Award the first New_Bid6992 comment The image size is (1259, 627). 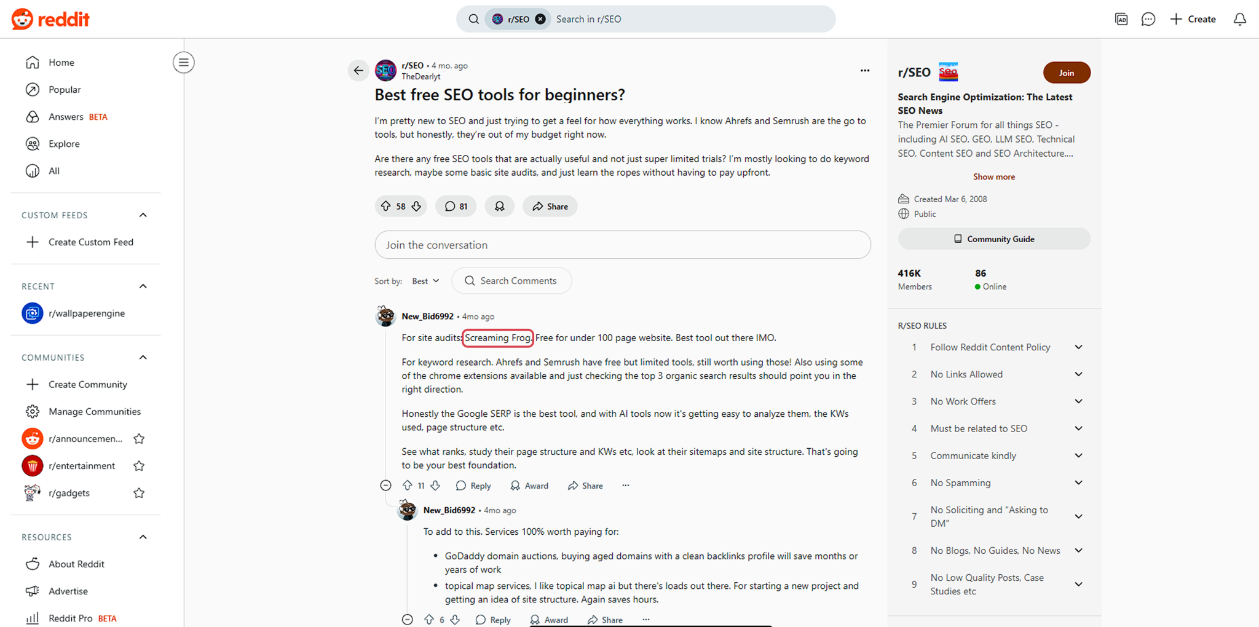529,486
